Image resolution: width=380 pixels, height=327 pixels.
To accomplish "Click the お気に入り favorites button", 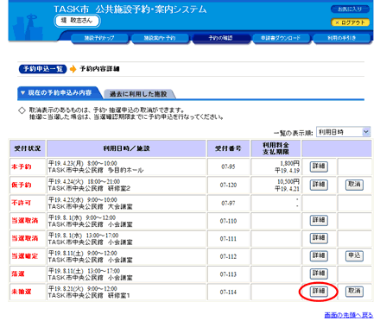I will click(x=350, y=9).
